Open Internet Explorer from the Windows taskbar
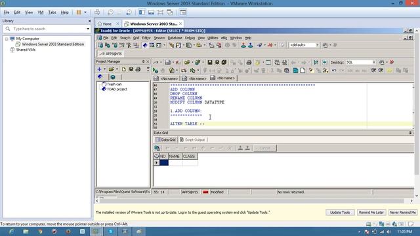The width and height of the screenshot is (420, 236). [11, 231]
